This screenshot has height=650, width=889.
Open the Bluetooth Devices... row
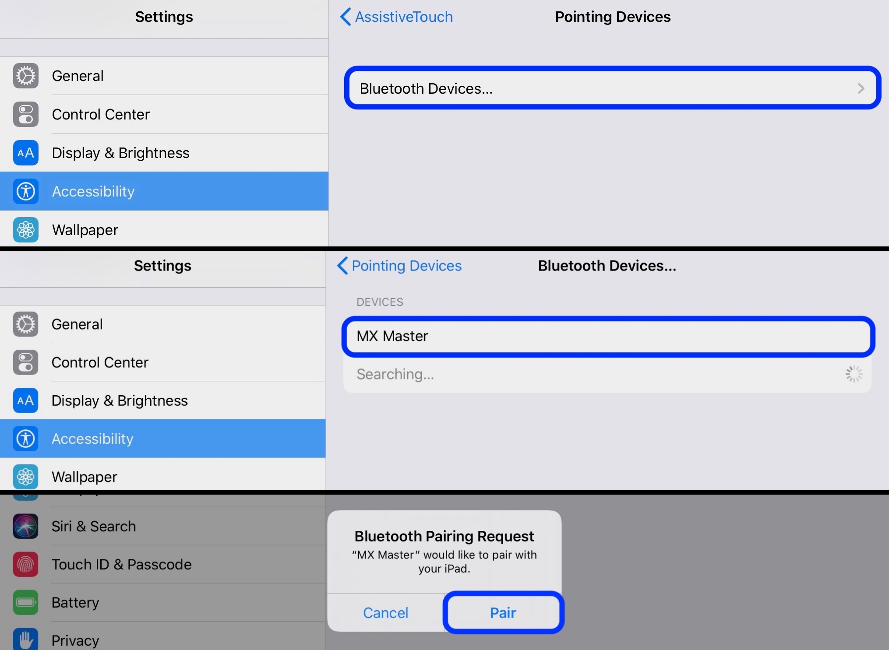pos(612,88)
